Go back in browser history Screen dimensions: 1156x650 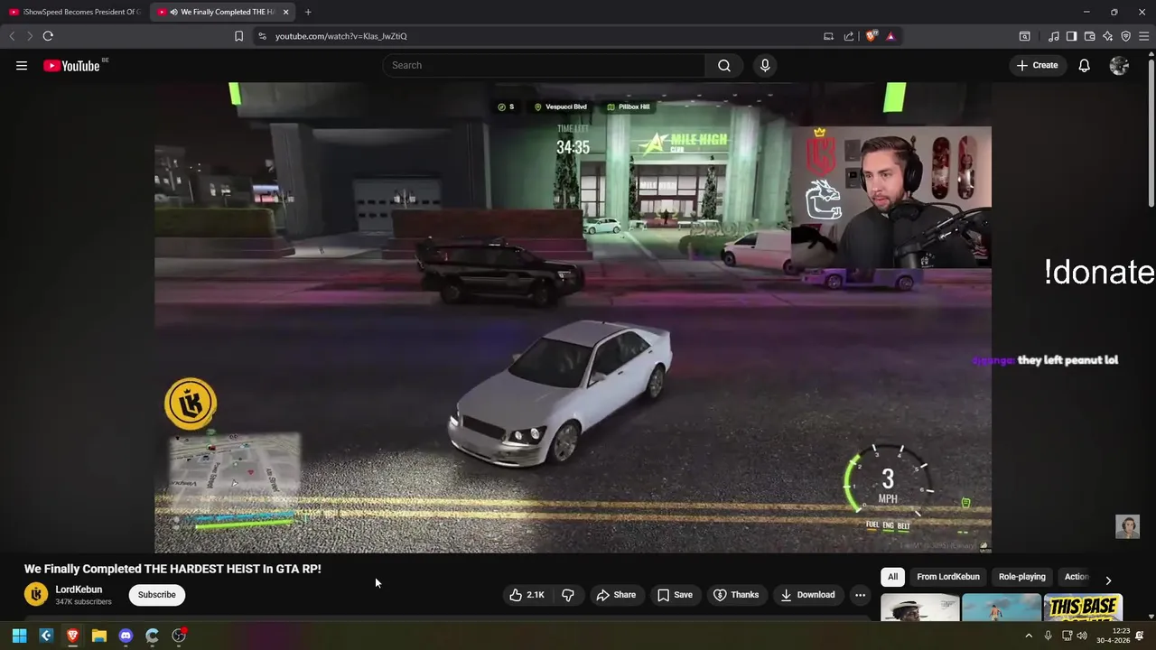12,36
